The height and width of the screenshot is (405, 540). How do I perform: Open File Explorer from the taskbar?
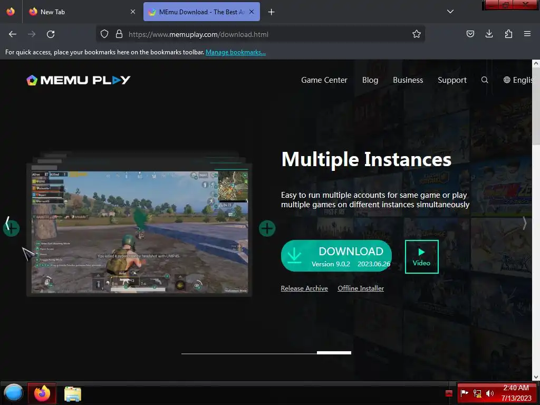[73, 393]
